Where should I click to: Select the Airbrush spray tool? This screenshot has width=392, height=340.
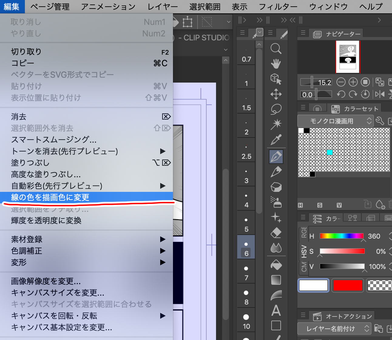tap(276, 202)
